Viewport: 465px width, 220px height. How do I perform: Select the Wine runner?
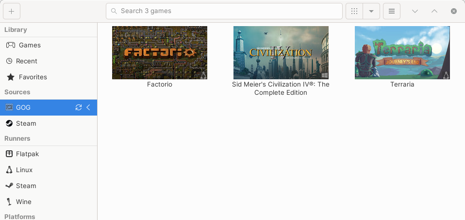click(x=49, y=202)
